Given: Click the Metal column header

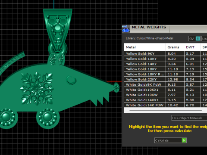Looking at the screenshot, I should pos(145,47).
